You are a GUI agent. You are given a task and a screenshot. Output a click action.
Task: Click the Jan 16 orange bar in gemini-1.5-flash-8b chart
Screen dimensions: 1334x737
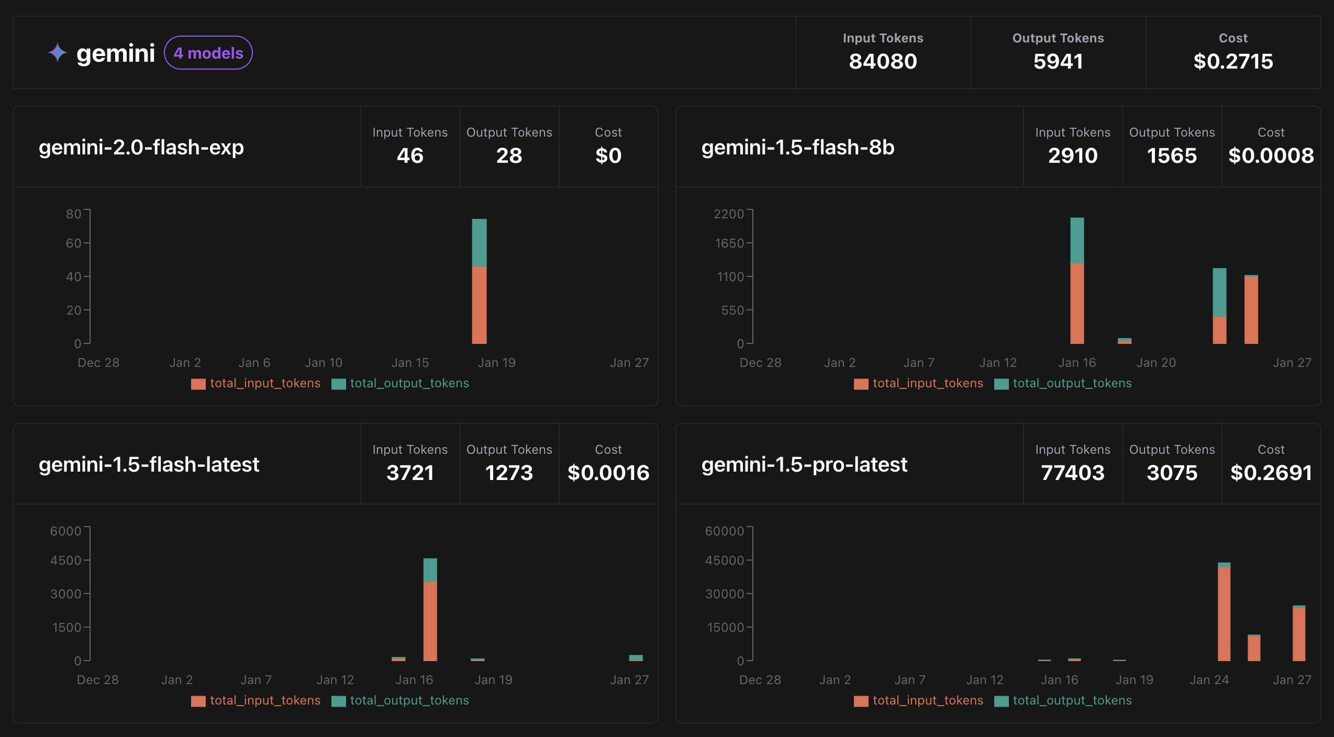(1077, 304)
